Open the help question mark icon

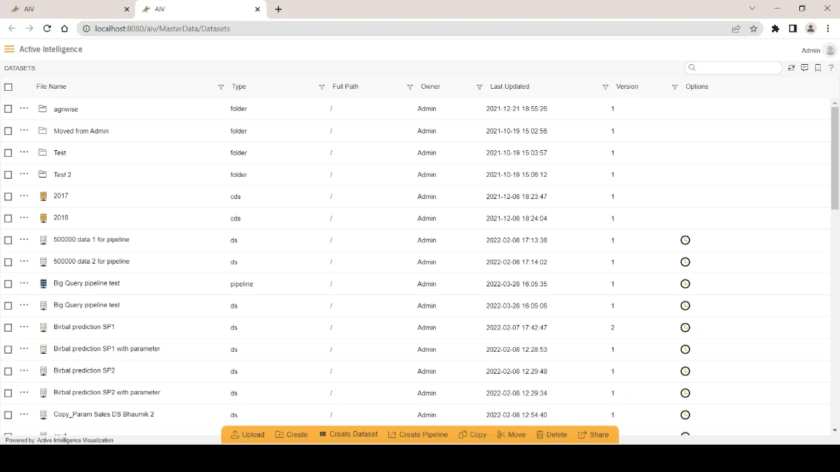pos(831,68)
